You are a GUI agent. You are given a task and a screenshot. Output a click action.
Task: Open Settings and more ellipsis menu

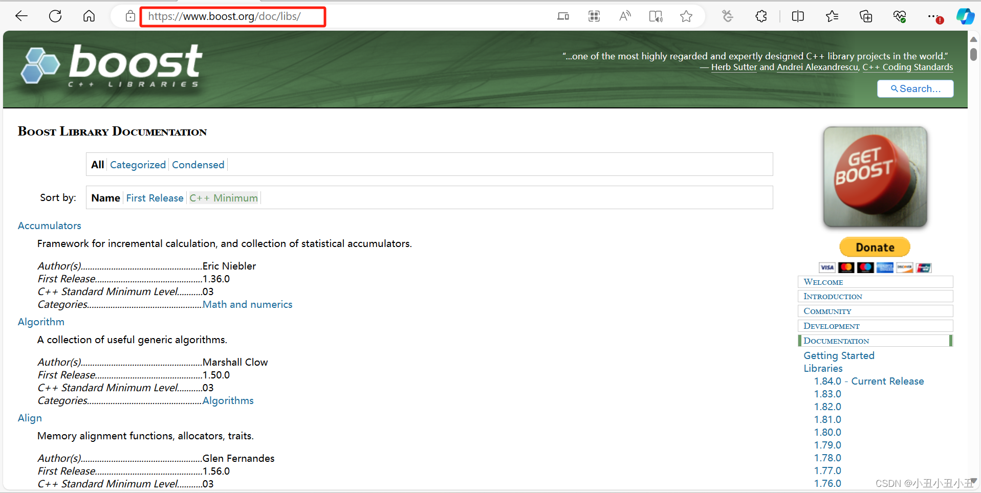[x=934, y=16]
